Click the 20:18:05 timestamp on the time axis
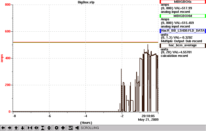 coord(148,116)
